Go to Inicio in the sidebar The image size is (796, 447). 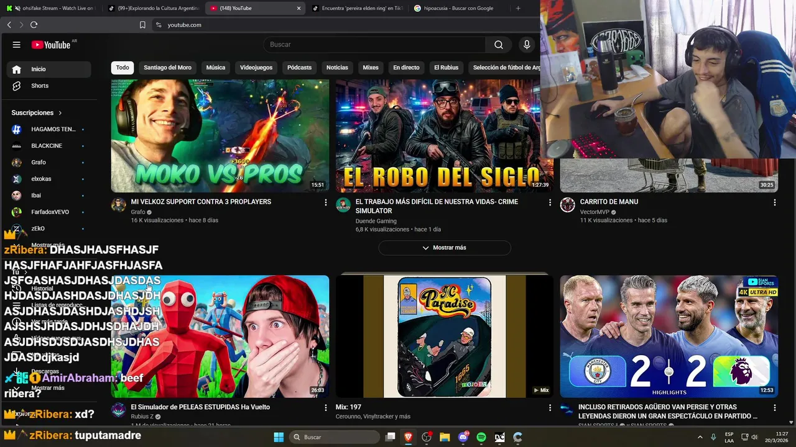click(49, 70)
